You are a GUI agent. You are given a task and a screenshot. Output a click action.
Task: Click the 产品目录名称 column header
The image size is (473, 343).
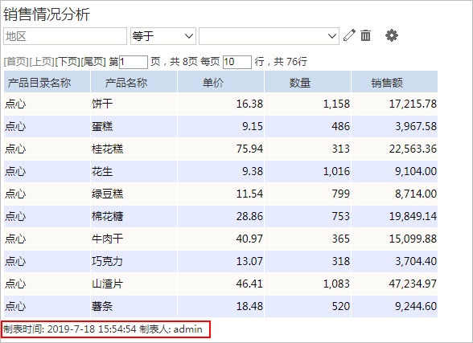coord(47,82)
